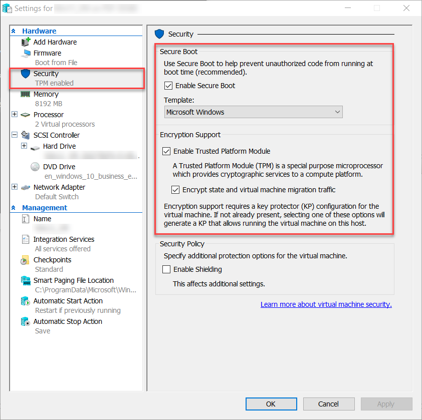Collapse the Hardware section header
This screenshot has height=420, width=422.
(14, 31)
